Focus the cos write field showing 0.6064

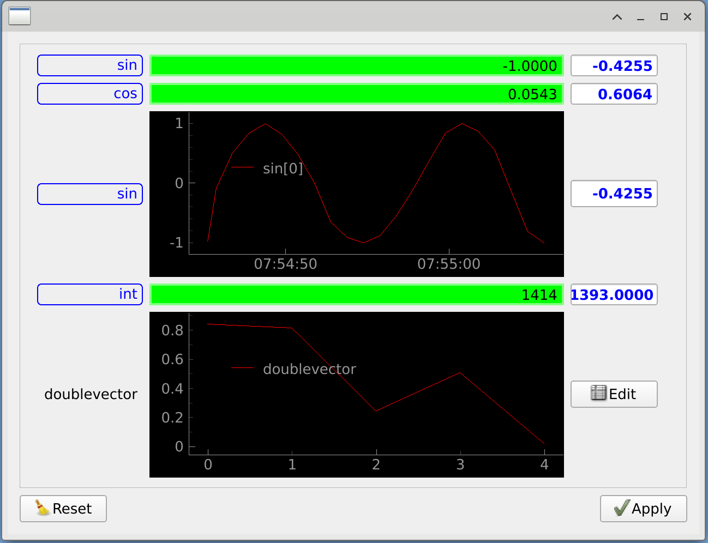tap(614, 94)
